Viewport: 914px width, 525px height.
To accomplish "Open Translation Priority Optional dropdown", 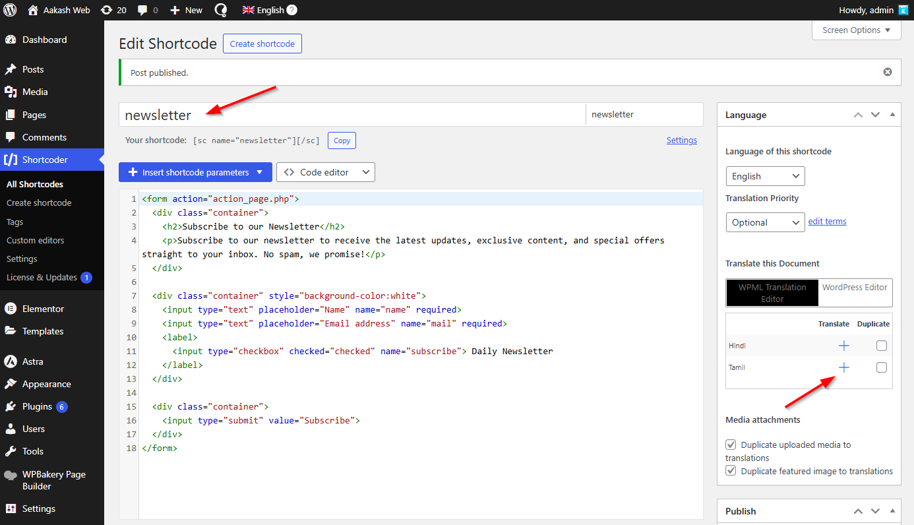I will 765,222.
